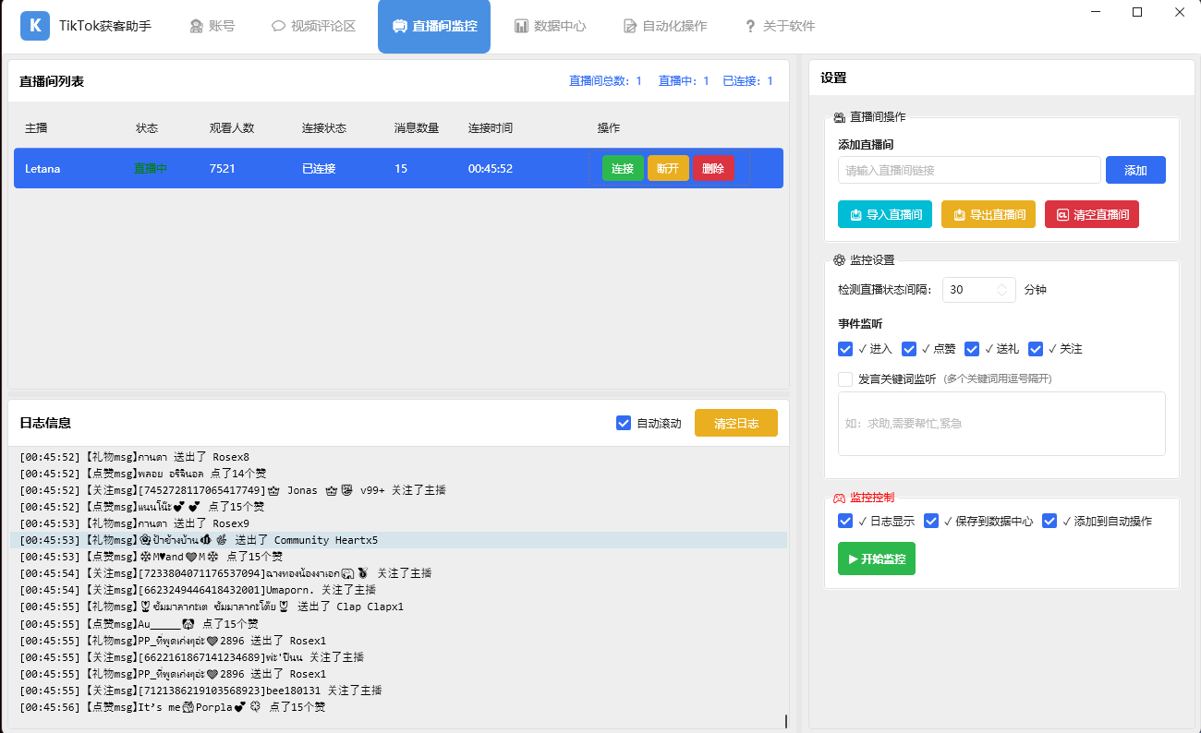This screenshot has width=1201, height=733.
Task: Click the icon on 导出直播间 button
Action: (x=959, y=214)
